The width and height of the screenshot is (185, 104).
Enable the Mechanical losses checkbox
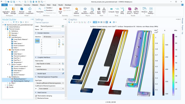(36, 98)
